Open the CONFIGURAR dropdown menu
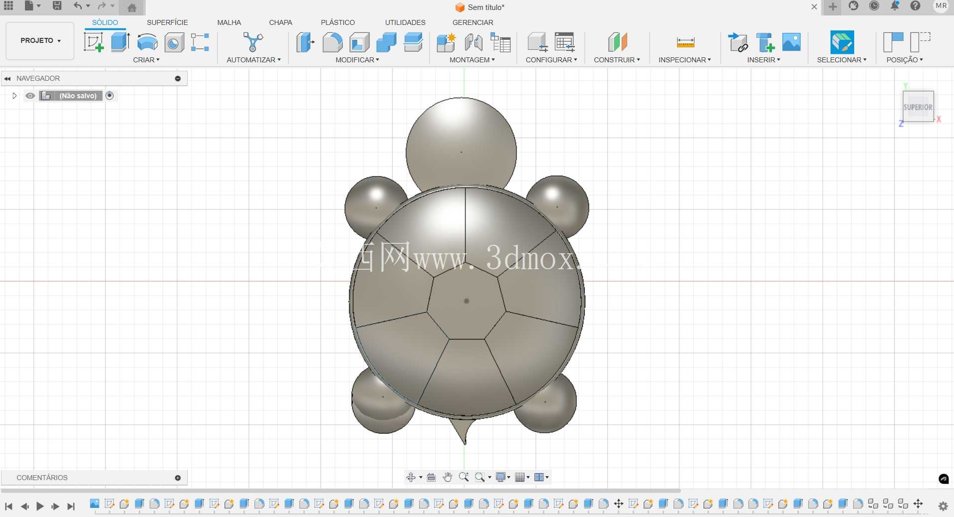The height and width of the screenshot is (517, 954). [551, 59]
